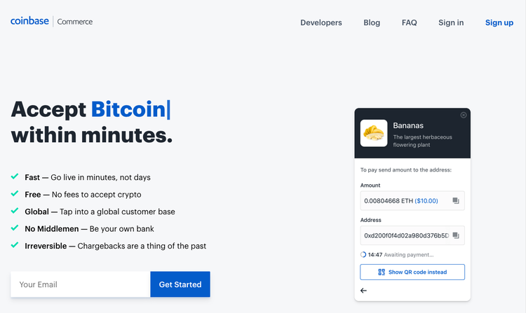Click the Get Started button

coord(180,284)
